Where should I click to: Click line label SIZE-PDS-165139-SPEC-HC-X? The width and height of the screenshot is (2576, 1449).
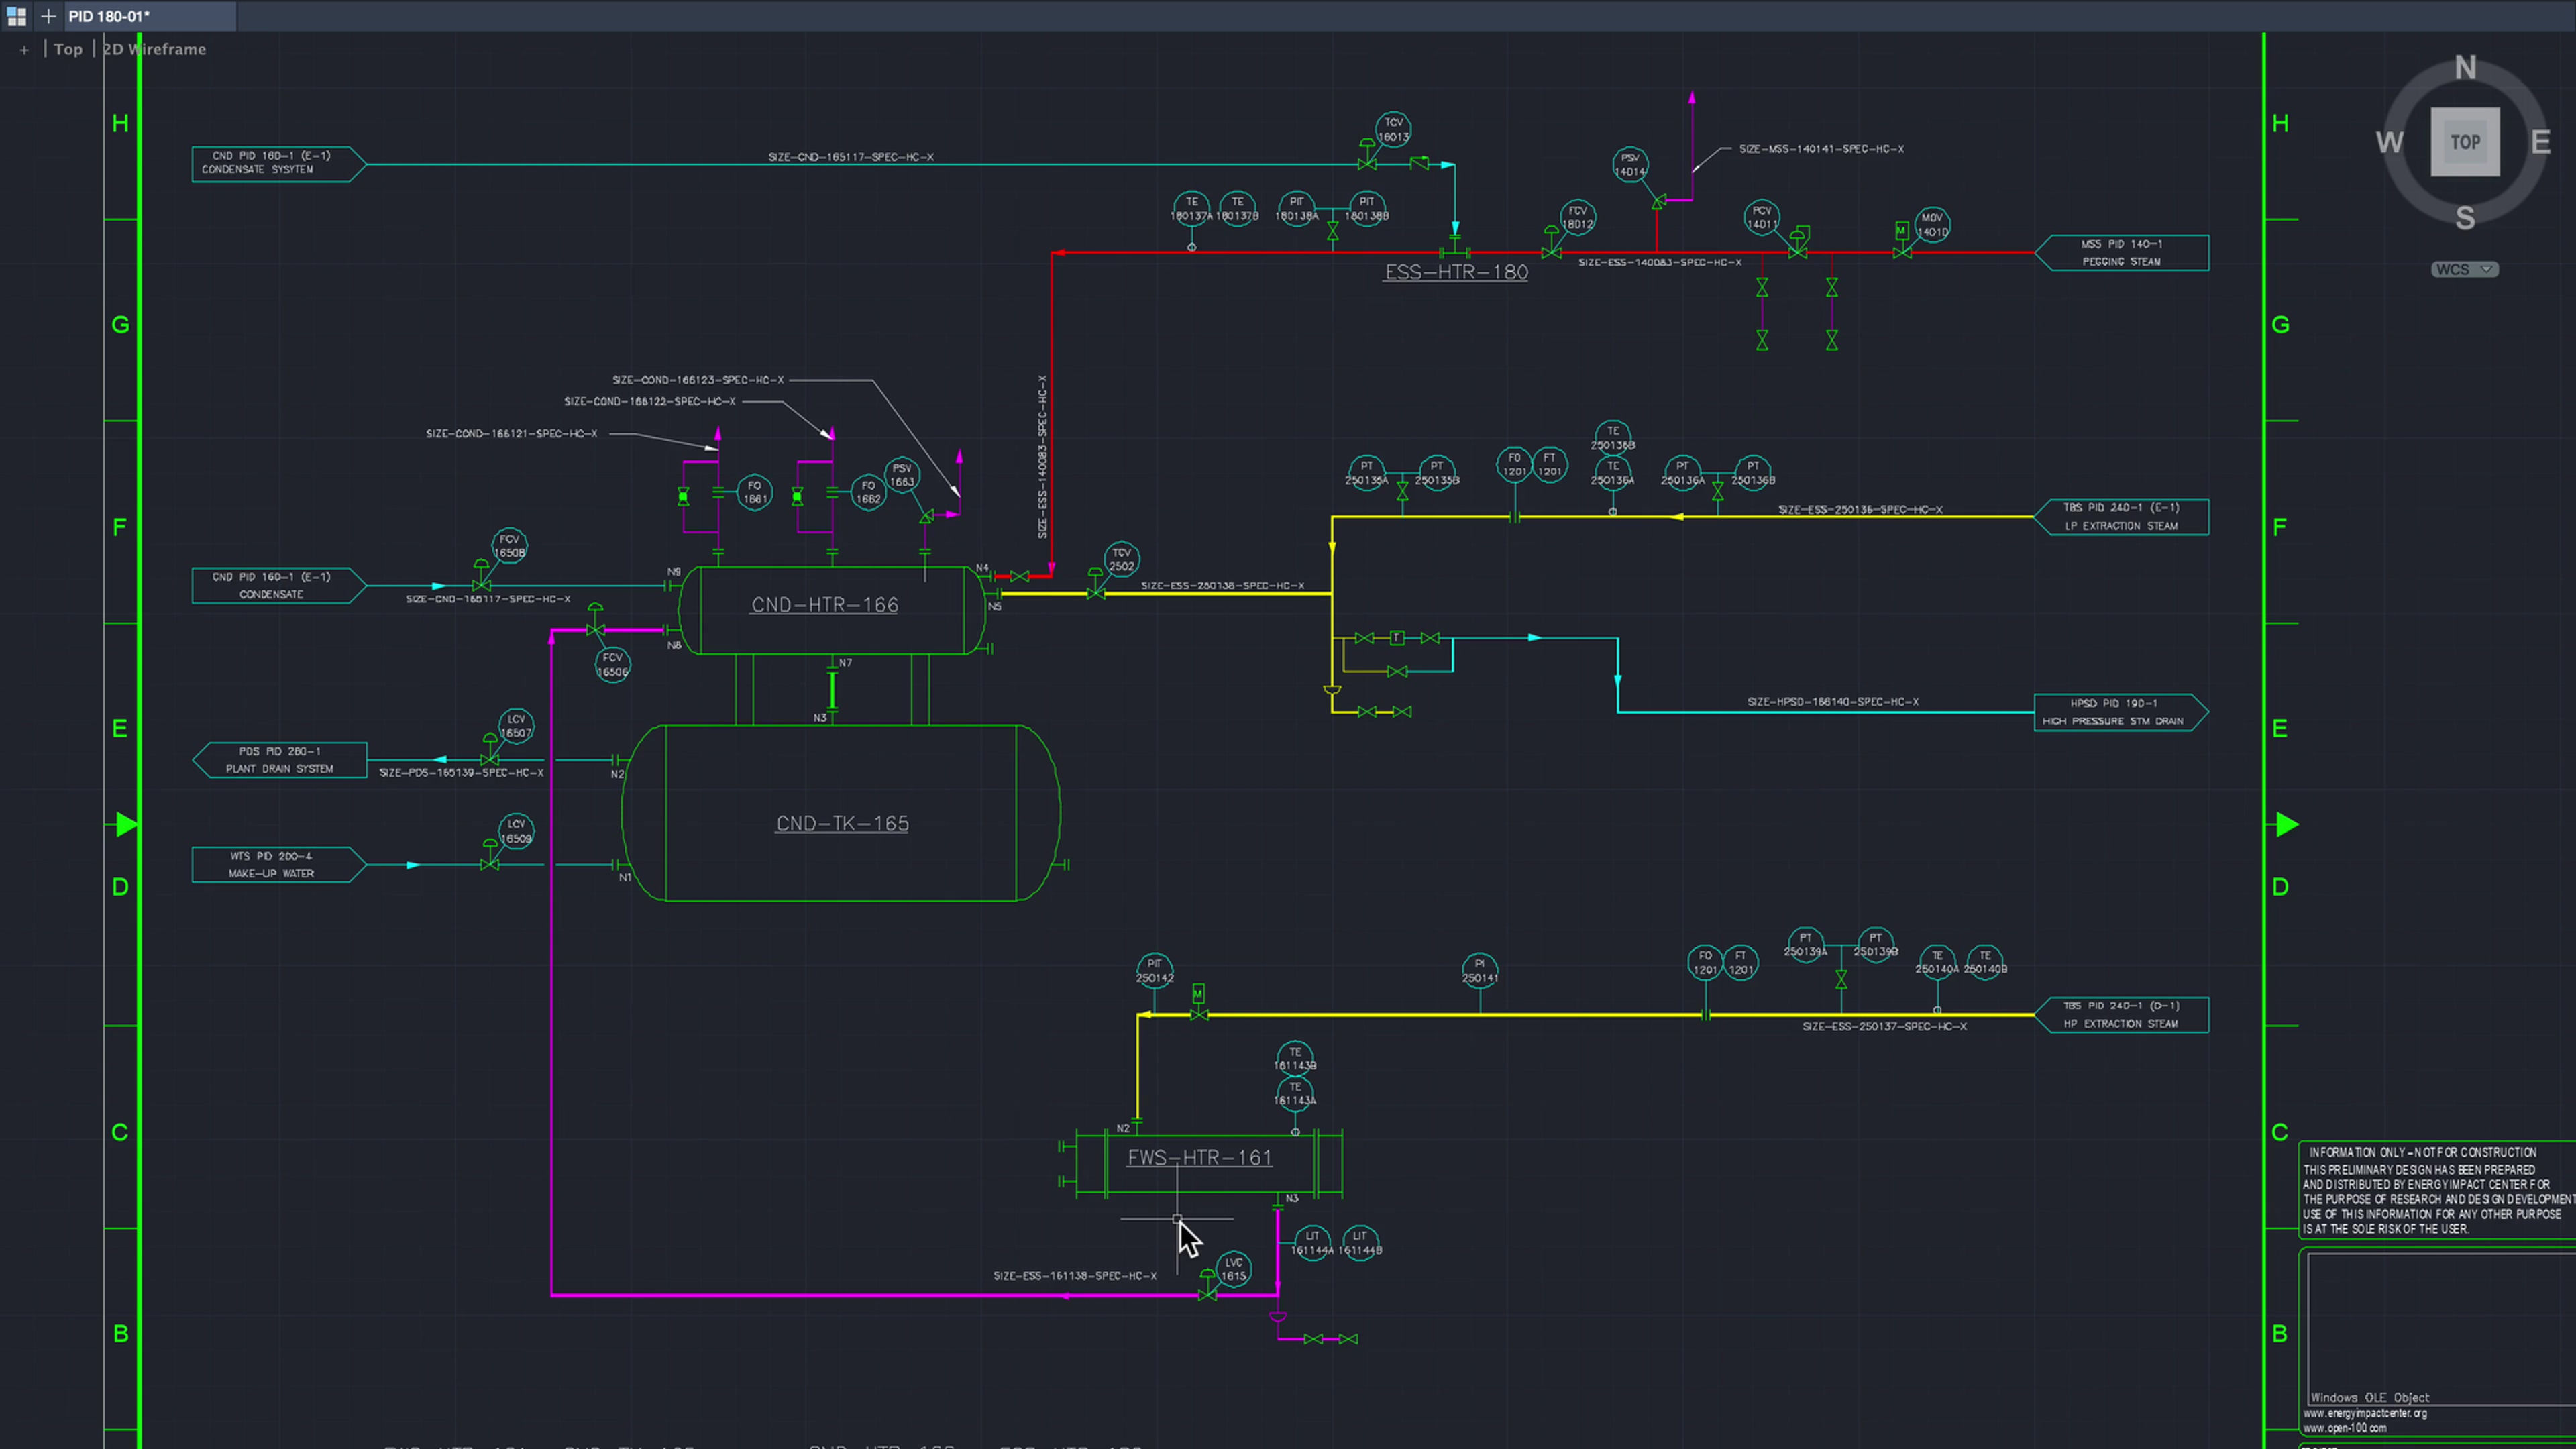(x=461, y=773)
